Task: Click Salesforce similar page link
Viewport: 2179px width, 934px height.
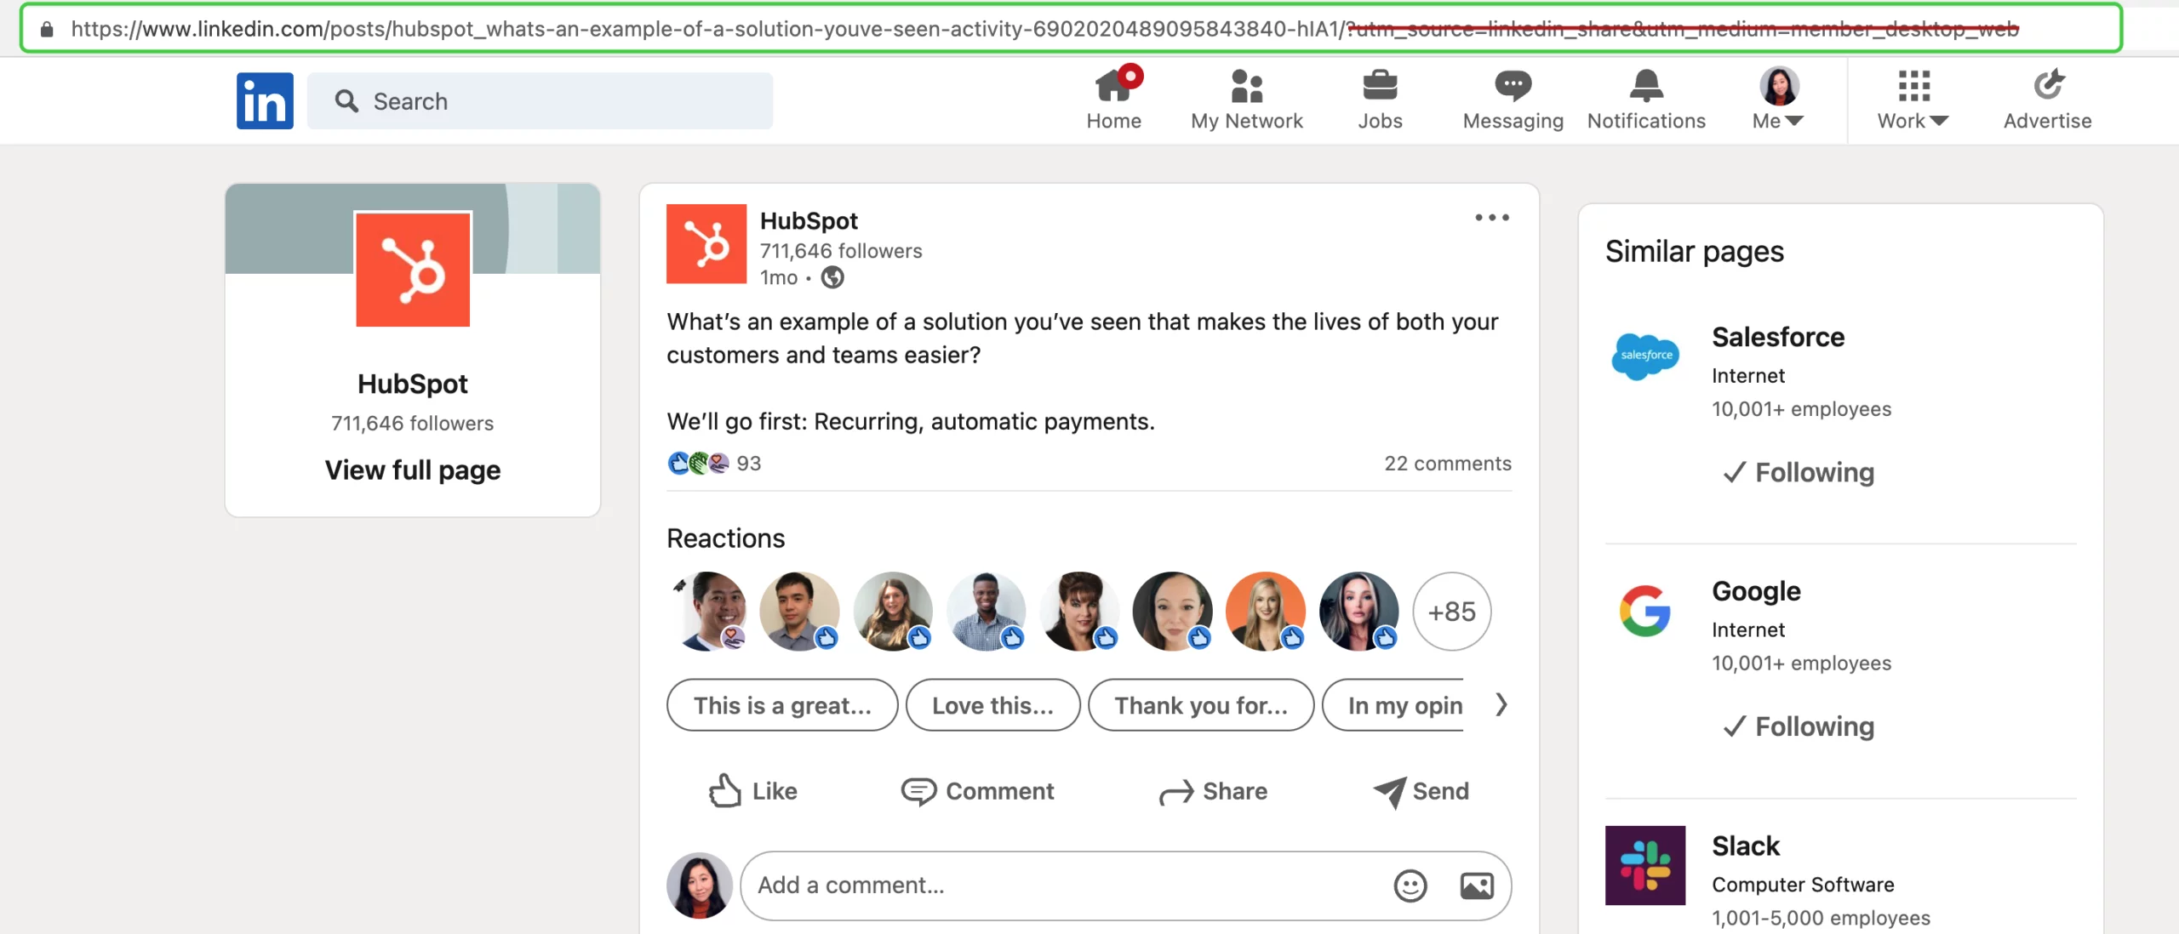Action: (1779, 334)
